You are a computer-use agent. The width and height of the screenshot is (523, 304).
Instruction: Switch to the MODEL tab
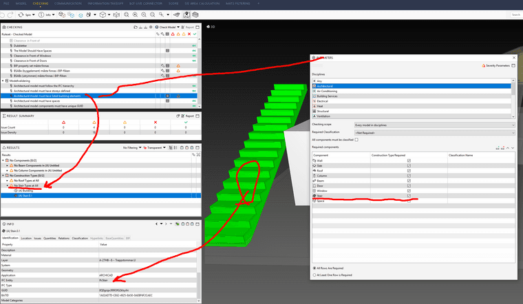coord(21,3)
